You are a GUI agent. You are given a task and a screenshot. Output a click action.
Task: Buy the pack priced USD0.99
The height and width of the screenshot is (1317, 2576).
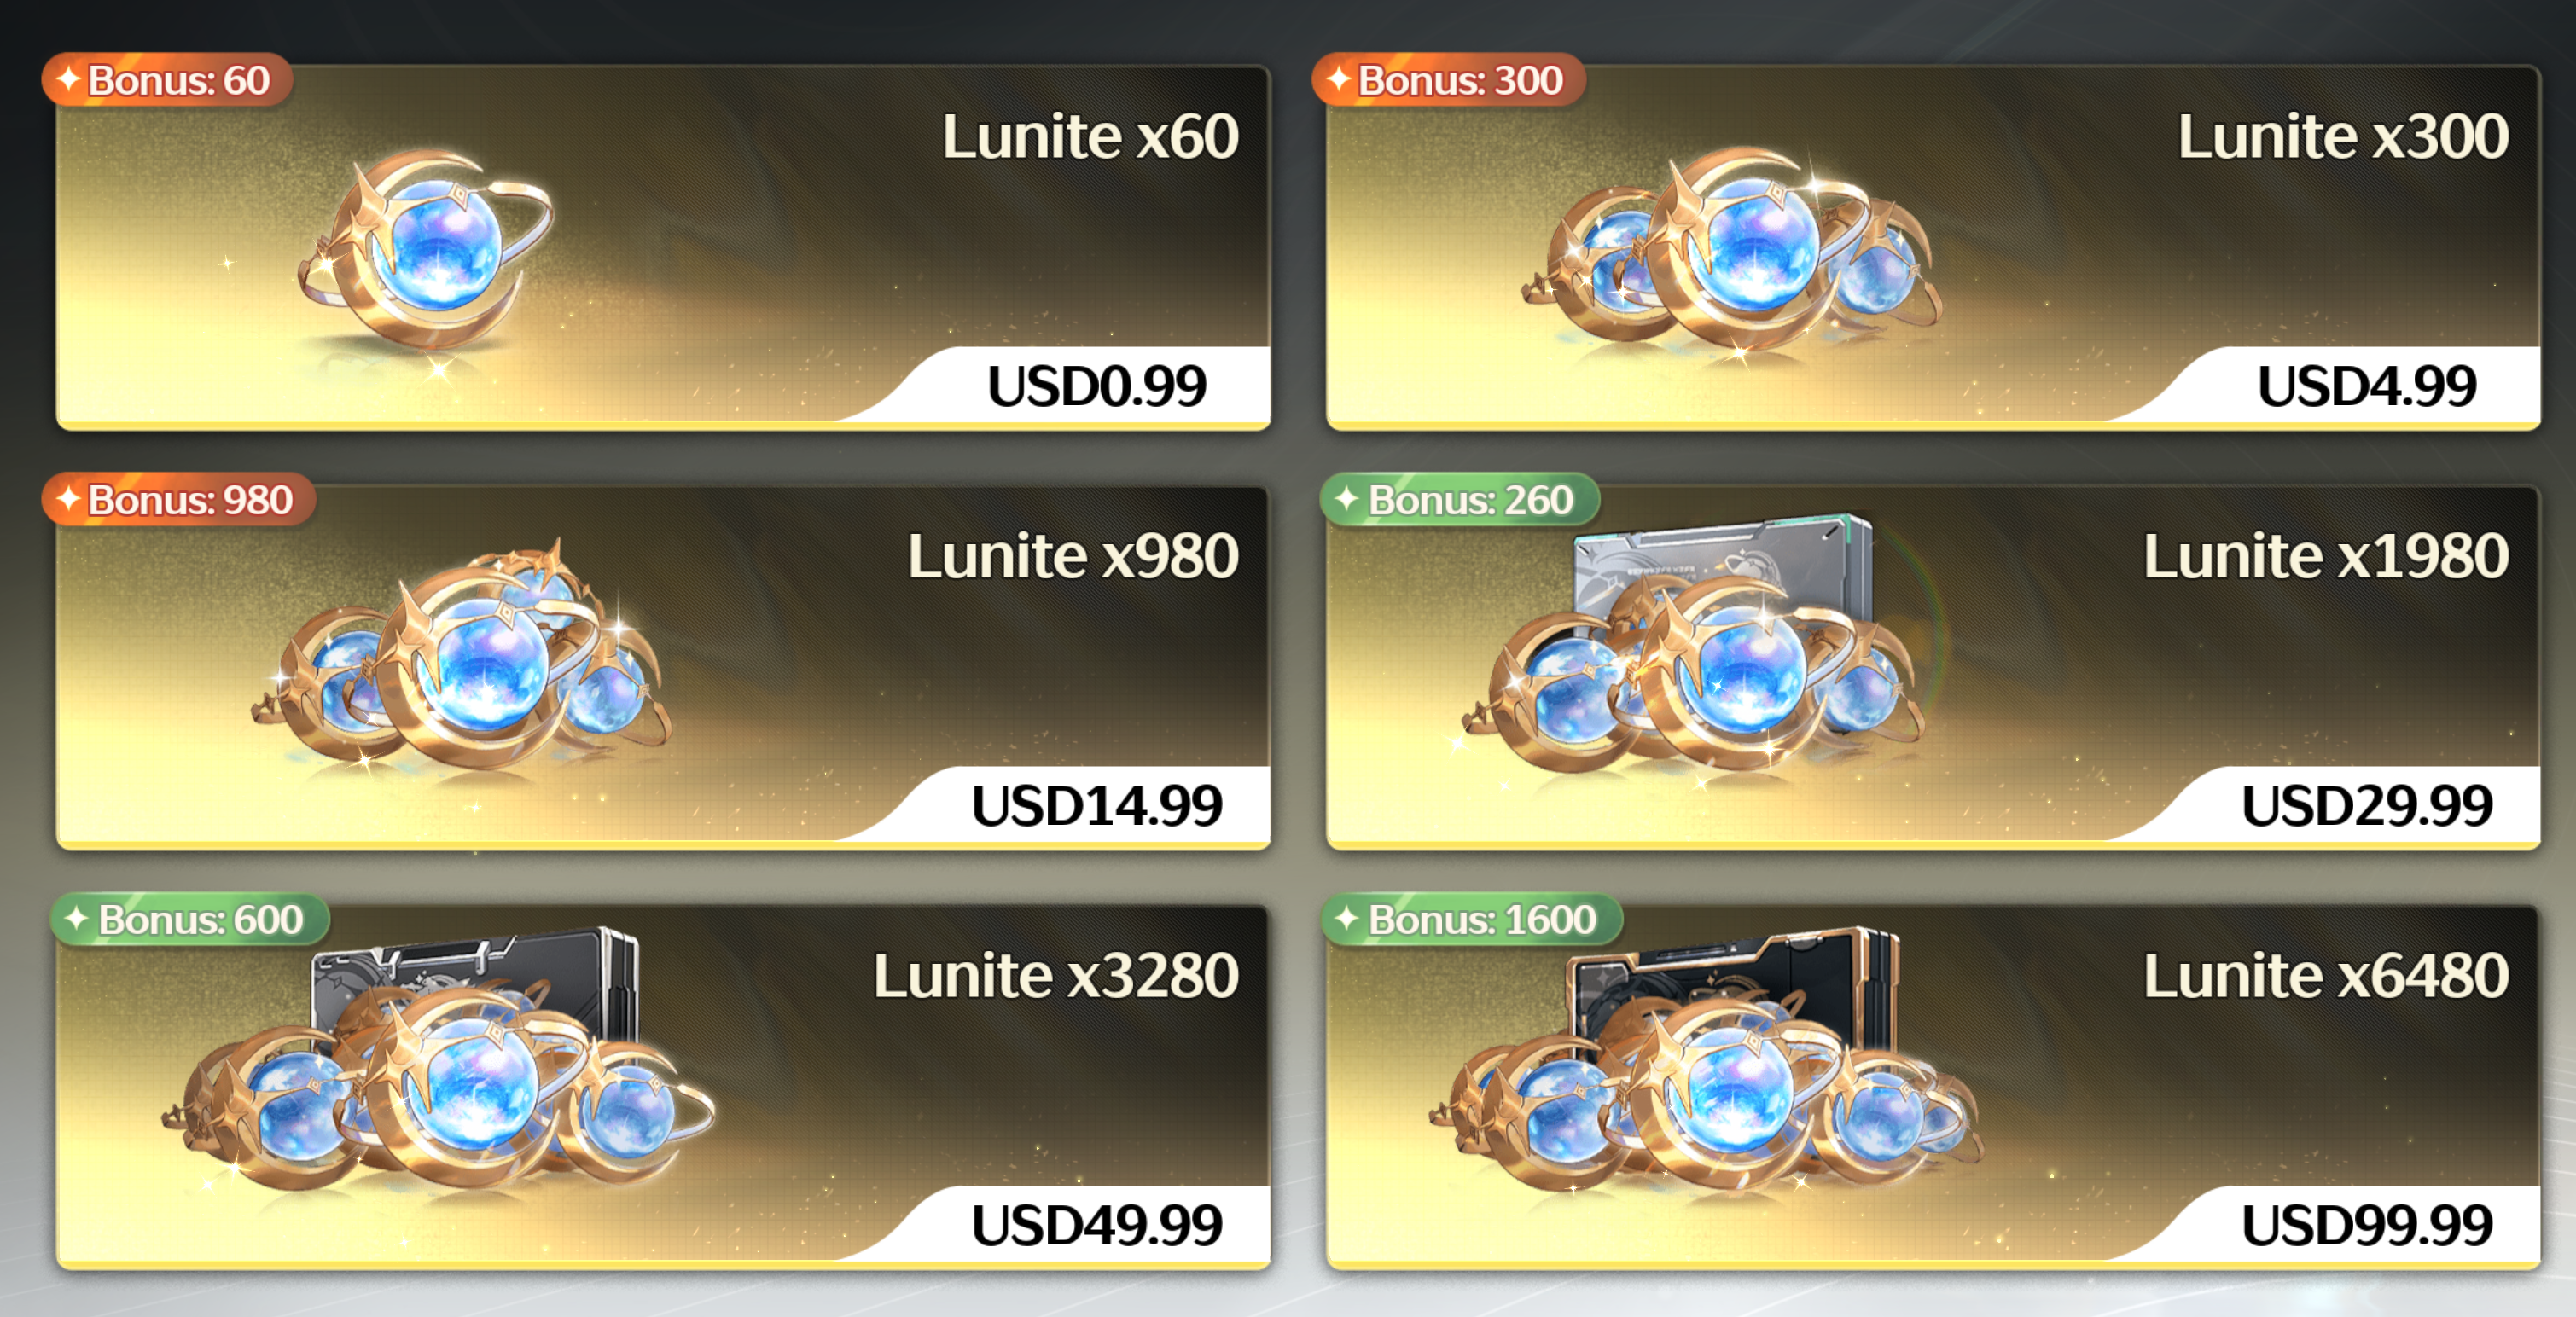pos(1096,386)
